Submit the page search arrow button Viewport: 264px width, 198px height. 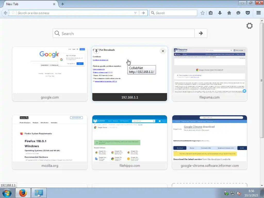tap(201, 33)
